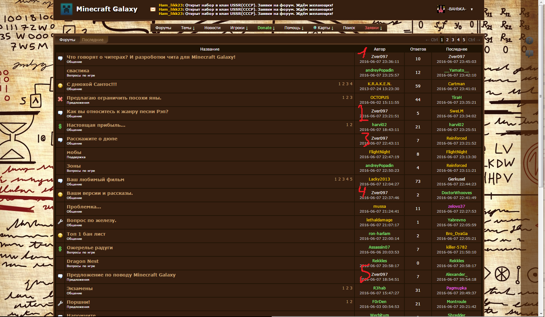Open the Donate dropdown menu

(266, 28)
